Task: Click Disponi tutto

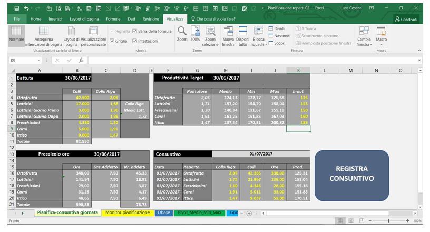Action: (243, 36)
